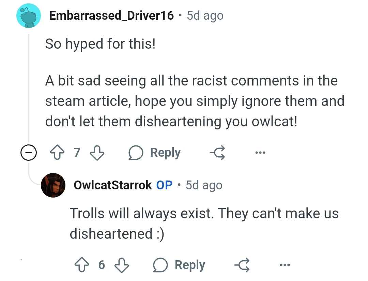Visit the Embarrassed_Driver16 username link
Screen dimensions: 368x281
[111, 16]
